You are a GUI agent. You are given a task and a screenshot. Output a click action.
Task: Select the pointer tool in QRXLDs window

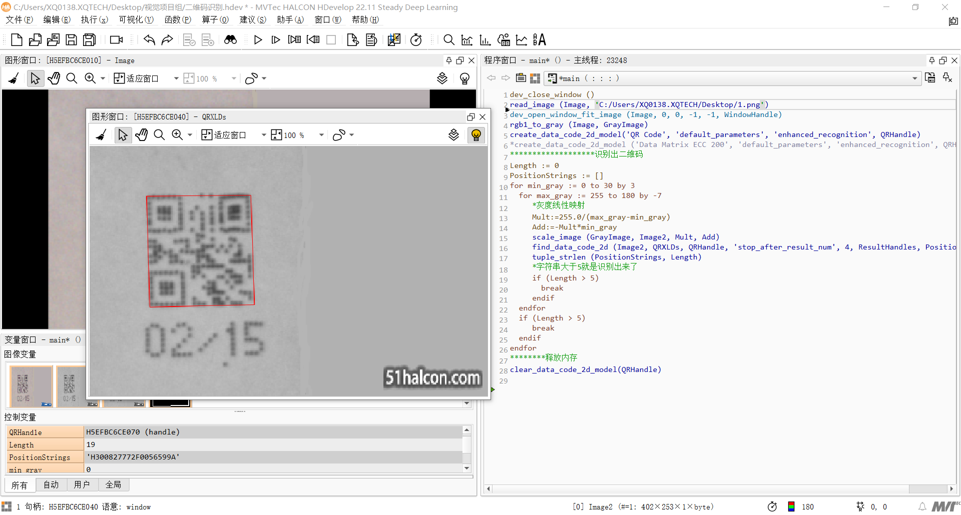[123, 135]
